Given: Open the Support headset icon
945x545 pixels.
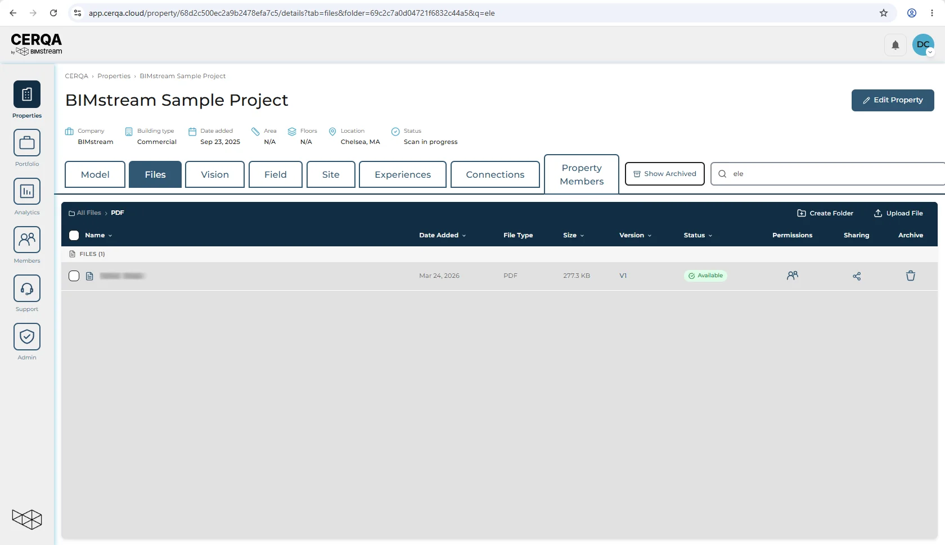Looking at the screenshot, I should pos(27,287).
